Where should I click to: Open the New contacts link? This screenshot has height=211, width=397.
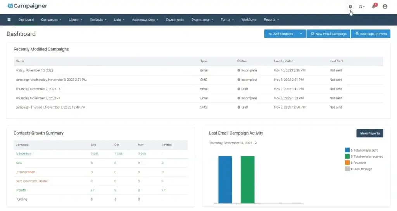(19, 163)
